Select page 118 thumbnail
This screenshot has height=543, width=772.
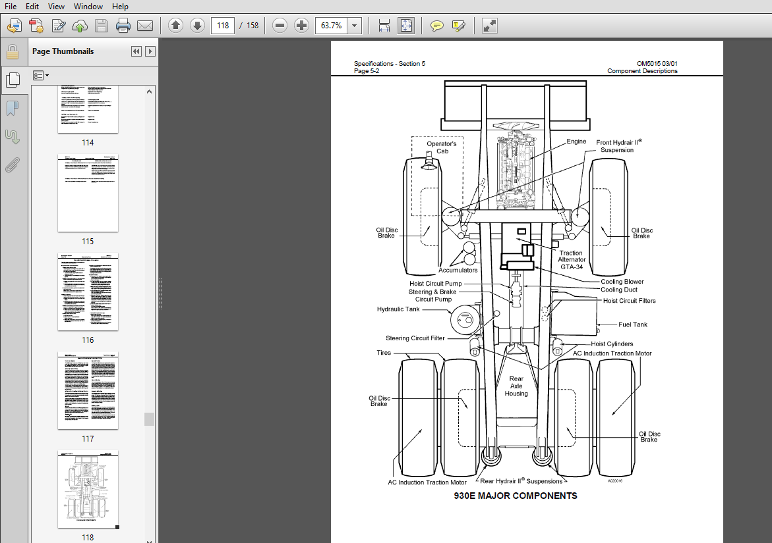pos(88,490)
